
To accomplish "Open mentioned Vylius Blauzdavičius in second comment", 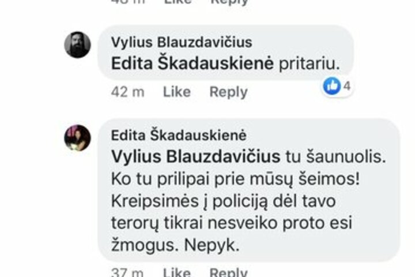I will (196, 156).
